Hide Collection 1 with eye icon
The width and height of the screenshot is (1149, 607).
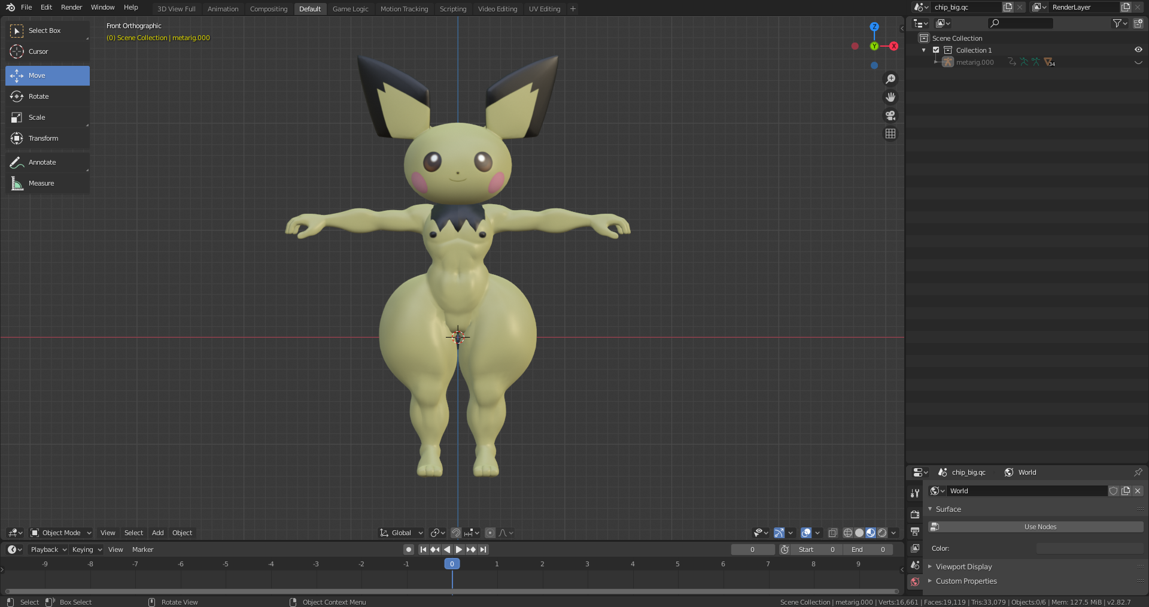1138,50
